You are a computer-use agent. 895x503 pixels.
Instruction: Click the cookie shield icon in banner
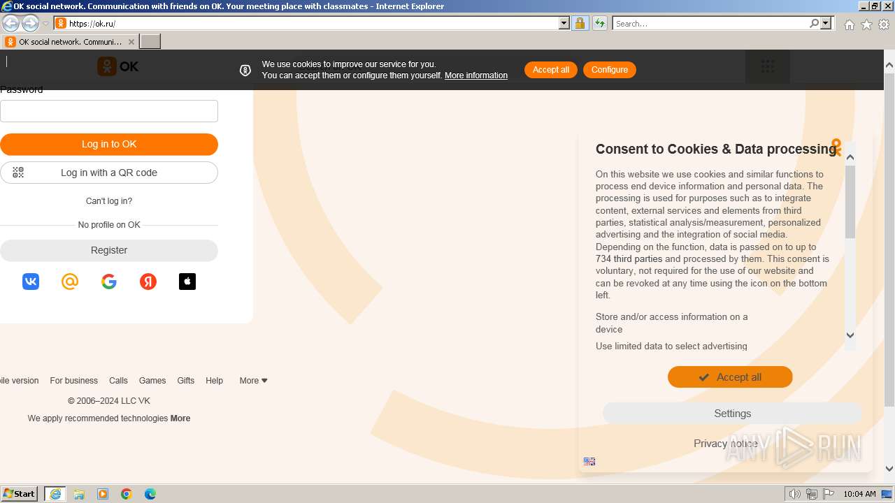point(245,71)
